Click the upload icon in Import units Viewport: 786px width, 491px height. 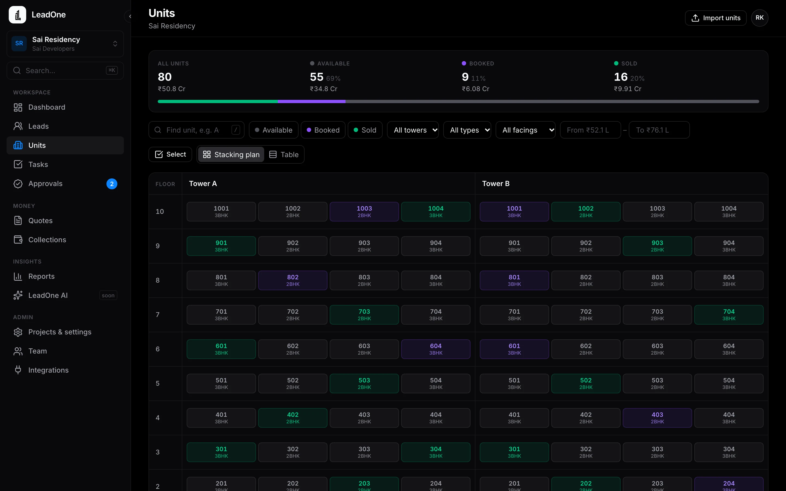pyautogui.click(x=695, y=18)
